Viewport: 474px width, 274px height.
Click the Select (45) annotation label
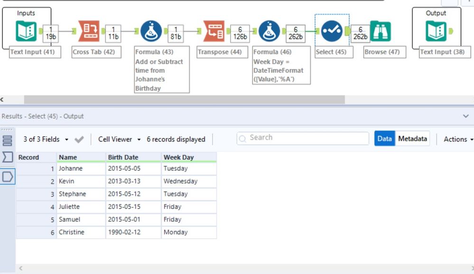(x=334, y=52)
